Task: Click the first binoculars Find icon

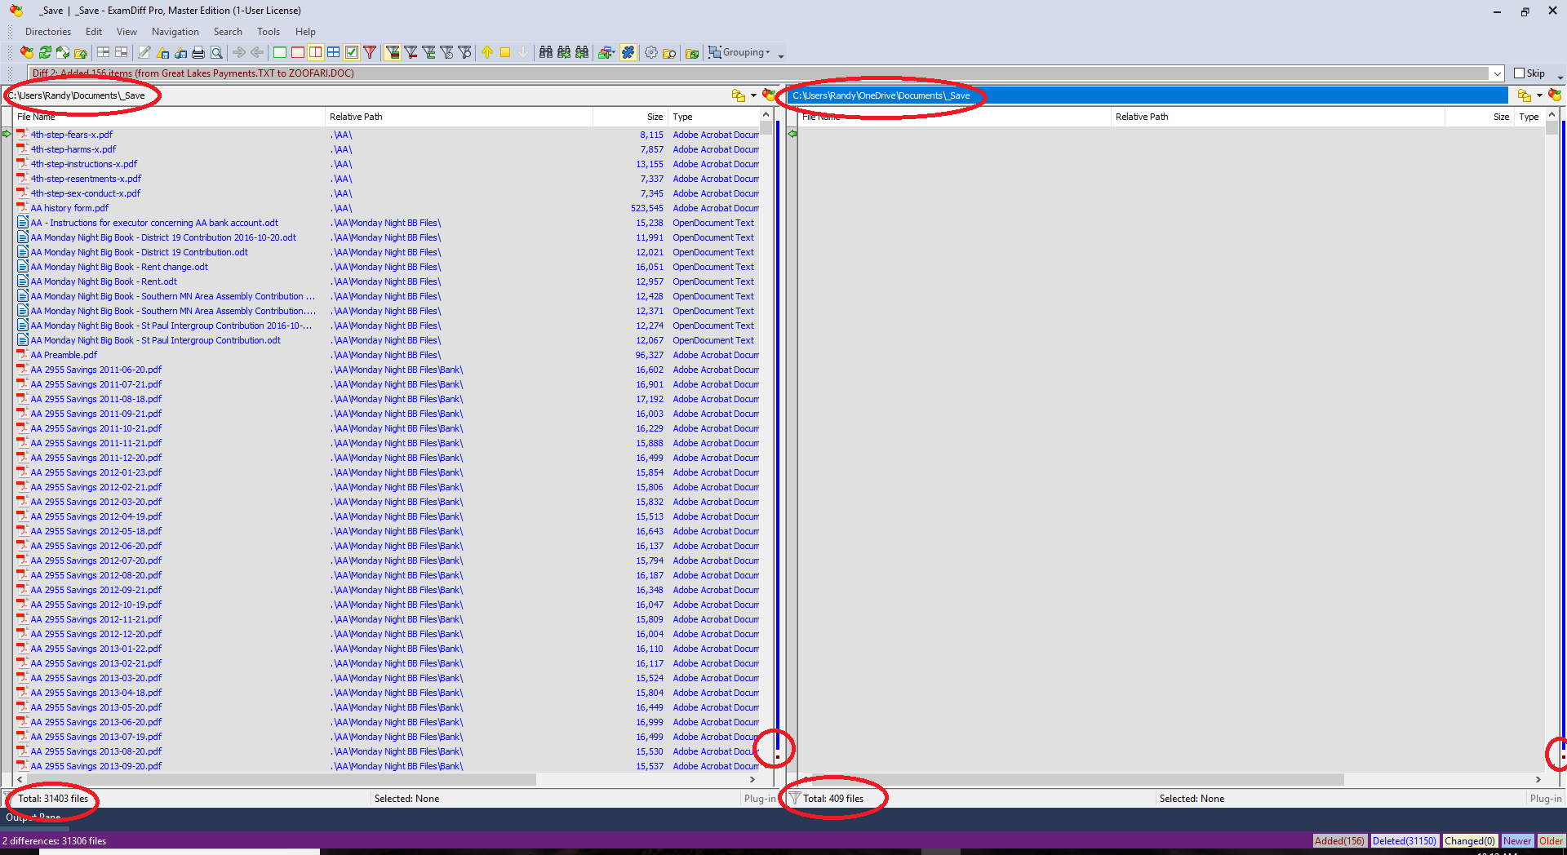Action: pyautogui.click(x=546, y=52)
